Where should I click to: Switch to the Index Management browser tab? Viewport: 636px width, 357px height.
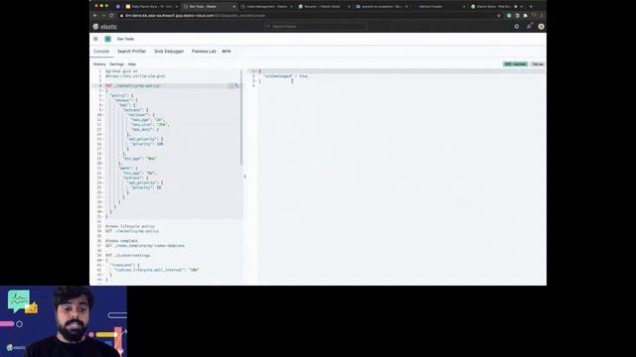(x=266, y=7)
